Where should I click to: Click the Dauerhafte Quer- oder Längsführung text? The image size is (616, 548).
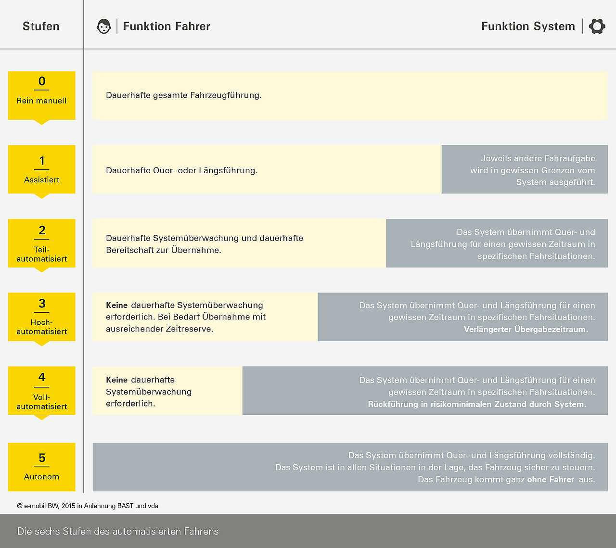point(181,170)
